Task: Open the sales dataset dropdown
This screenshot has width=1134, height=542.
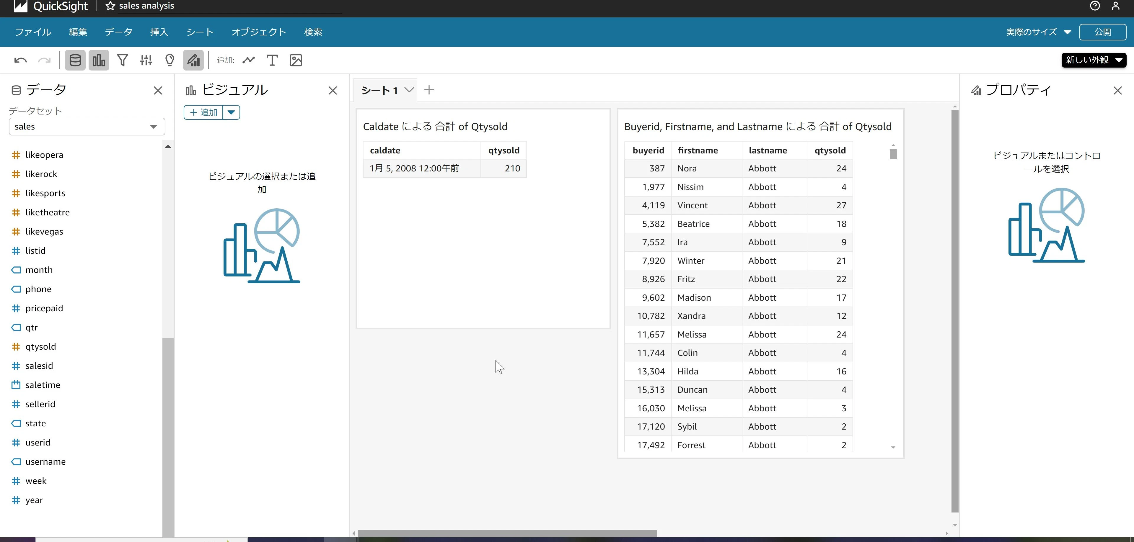Action: click(87, 127)
